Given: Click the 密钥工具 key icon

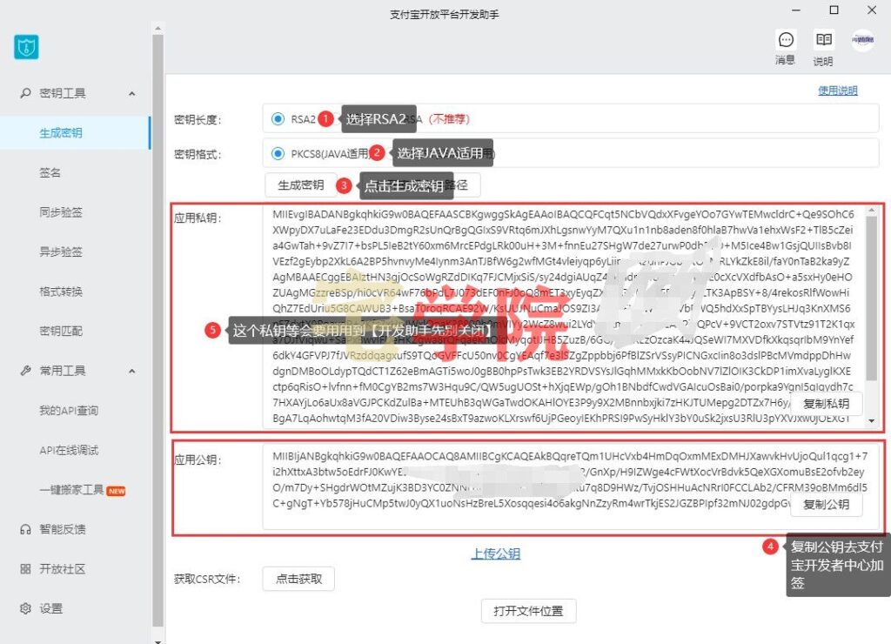Looking at the screenshot, I should pos(25,92).
